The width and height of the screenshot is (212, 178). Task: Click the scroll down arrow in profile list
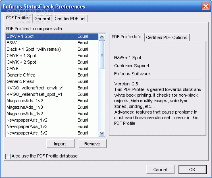(102, 133)
